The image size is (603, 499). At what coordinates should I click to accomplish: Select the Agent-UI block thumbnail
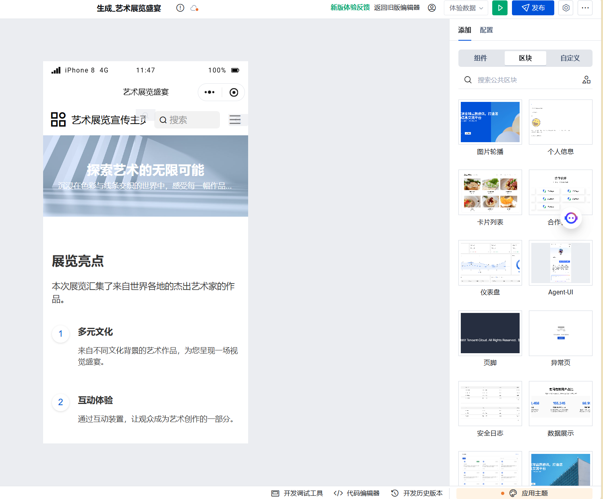point(561,263)
